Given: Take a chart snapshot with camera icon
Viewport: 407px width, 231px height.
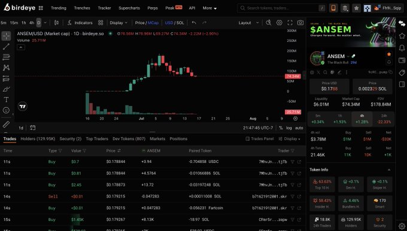Looking at the screenshot, I should [x=300, y=23].
